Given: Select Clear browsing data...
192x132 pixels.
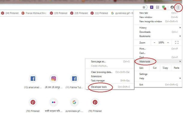Looking at the screenshot, I should coord(110,72).
